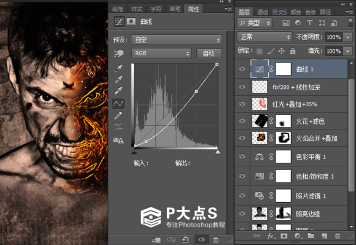Click the edit points curve tool
Image resolution: width=356 pixels, height=245 pixels.
pyautogui.click(x=118, y=104)
